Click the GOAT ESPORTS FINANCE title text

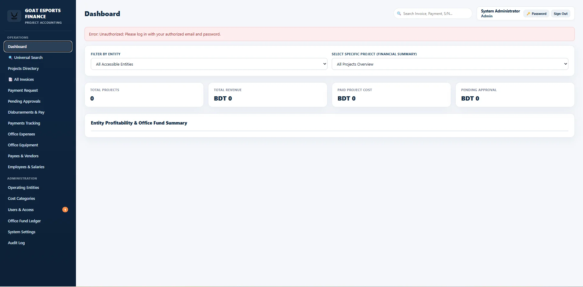point(43,13)
